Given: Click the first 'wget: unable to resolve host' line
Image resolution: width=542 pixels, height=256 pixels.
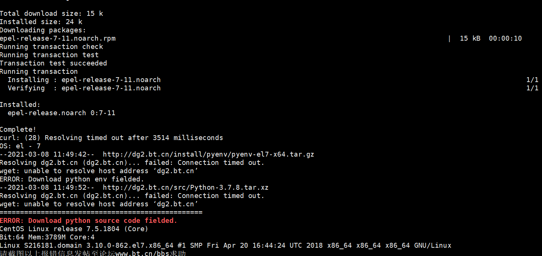Looking at the screenshot, I should click(99, 171).
